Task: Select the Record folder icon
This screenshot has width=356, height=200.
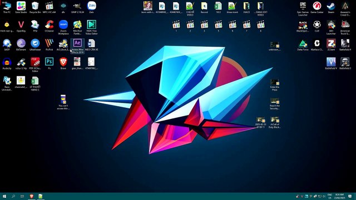Action: point(204,7)
